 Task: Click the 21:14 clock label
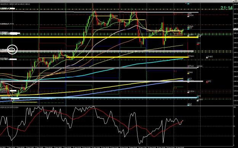(227, 8)
